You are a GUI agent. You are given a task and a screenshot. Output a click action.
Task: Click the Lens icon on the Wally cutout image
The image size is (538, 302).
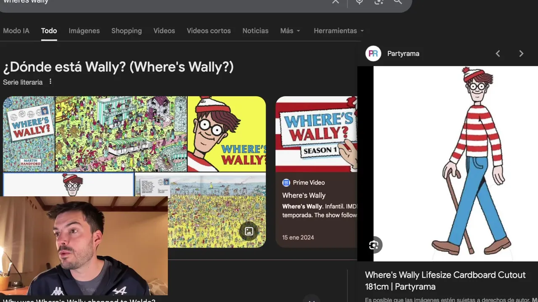374,245
